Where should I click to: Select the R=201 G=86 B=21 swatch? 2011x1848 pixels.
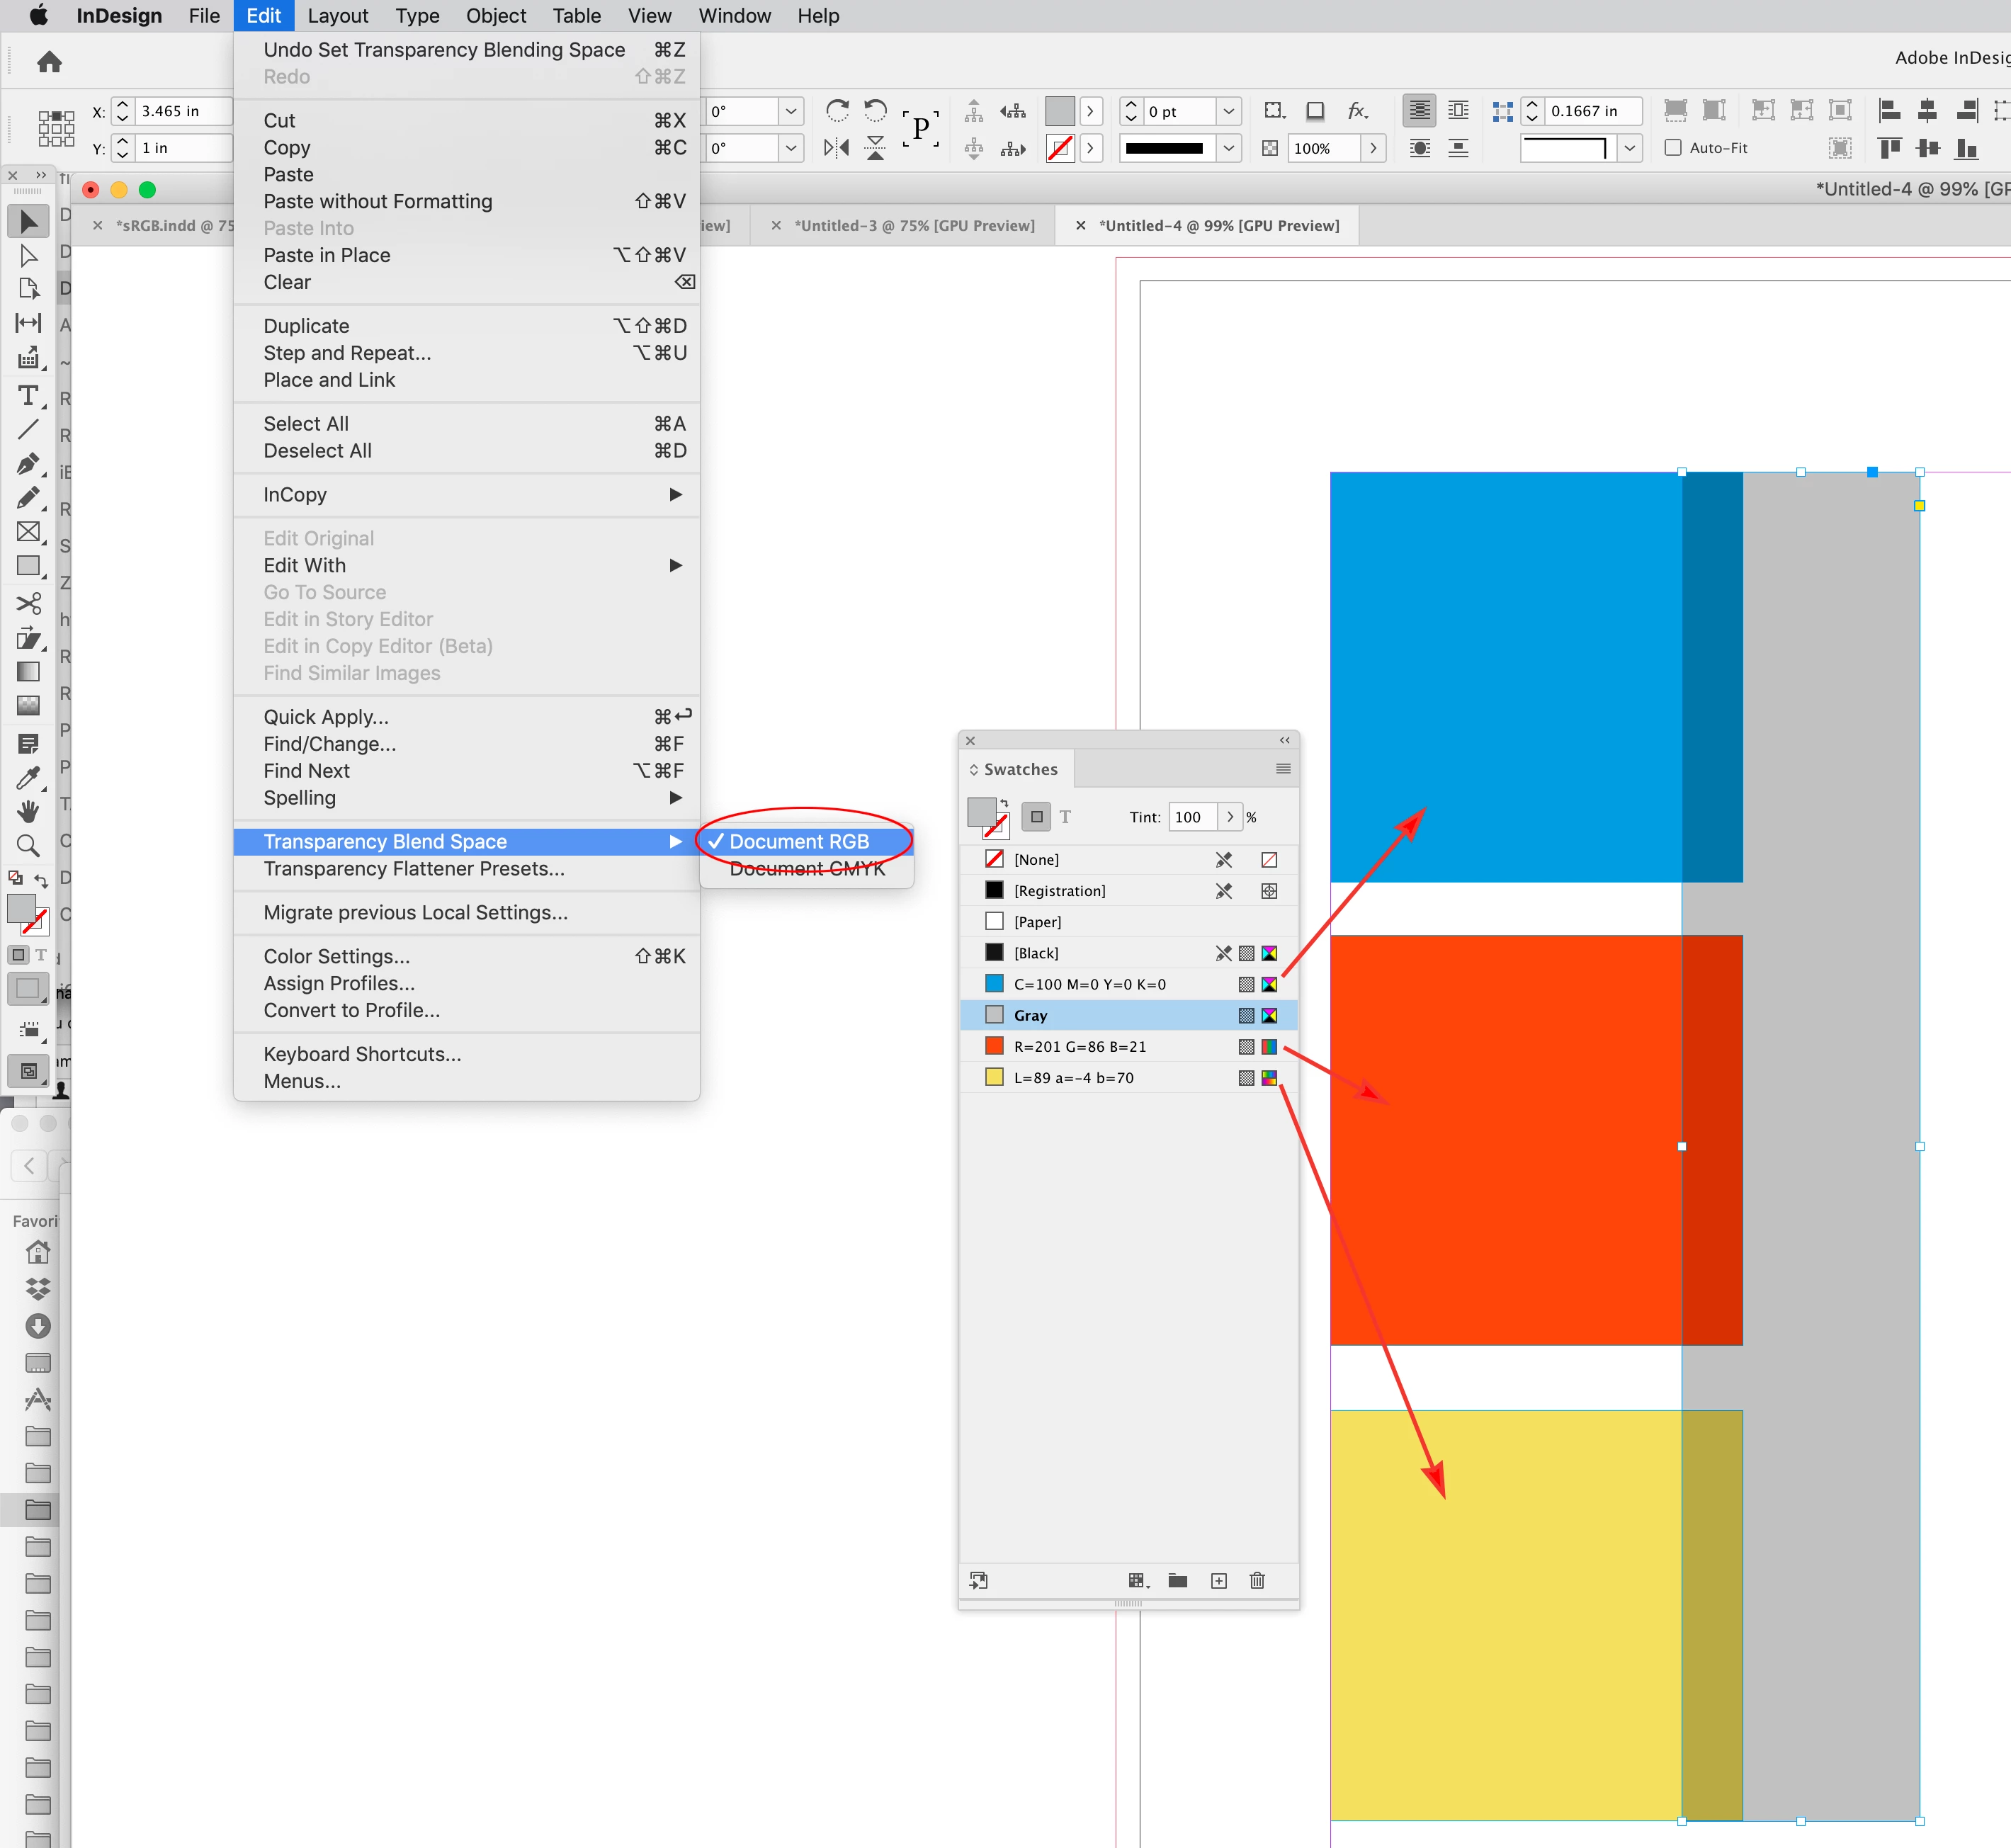click(x=1080, y=1046)
